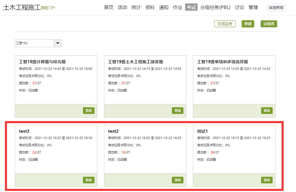The height and width of the screenshot is (192, 296).
Task: Open the 首页 navigation item
Action: click(x=109, y=7)
